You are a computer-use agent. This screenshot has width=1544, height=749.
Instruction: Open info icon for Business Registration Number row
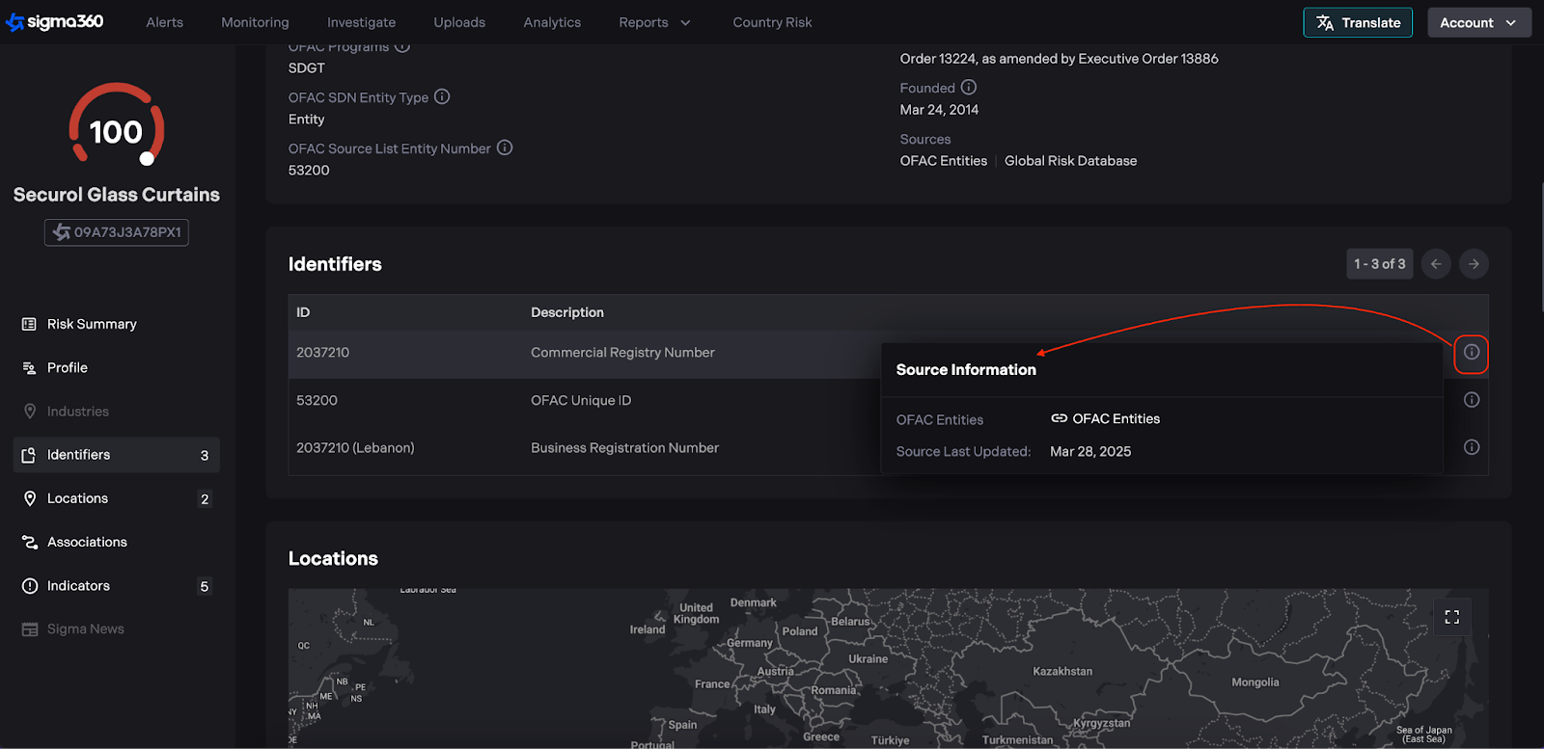point(1471,447)
